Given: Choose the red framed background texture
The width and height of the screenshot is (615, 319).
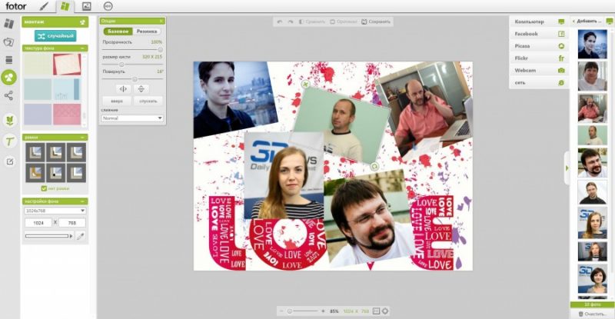Looking at the screenshot, I should click(x=67, y=65).
